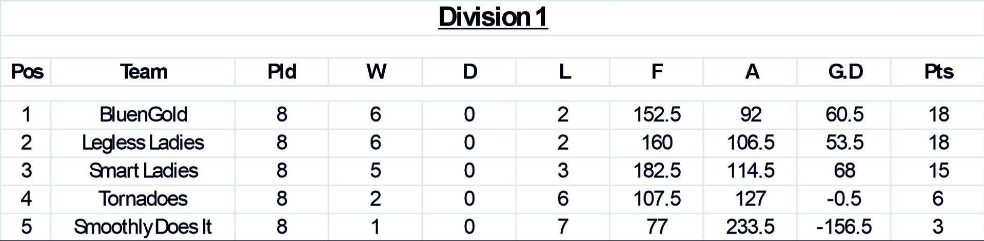The image size is (984, 241).
Task: Click the G.D column header
Action: pyautogui.click(x=845, y=72)
